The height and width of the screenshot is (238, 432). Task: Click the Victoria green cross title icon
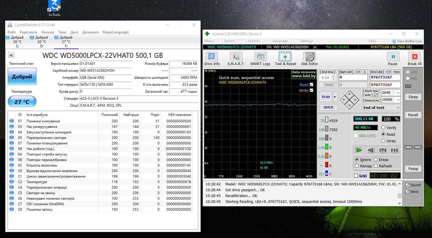tap(207, 34)
